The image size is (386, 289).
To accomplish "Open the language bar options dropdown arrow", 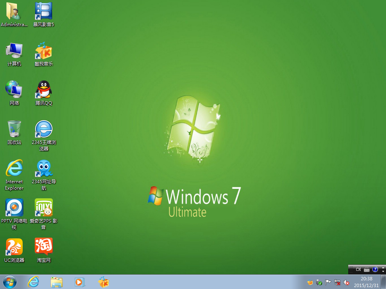I will (x=383, y=271).
